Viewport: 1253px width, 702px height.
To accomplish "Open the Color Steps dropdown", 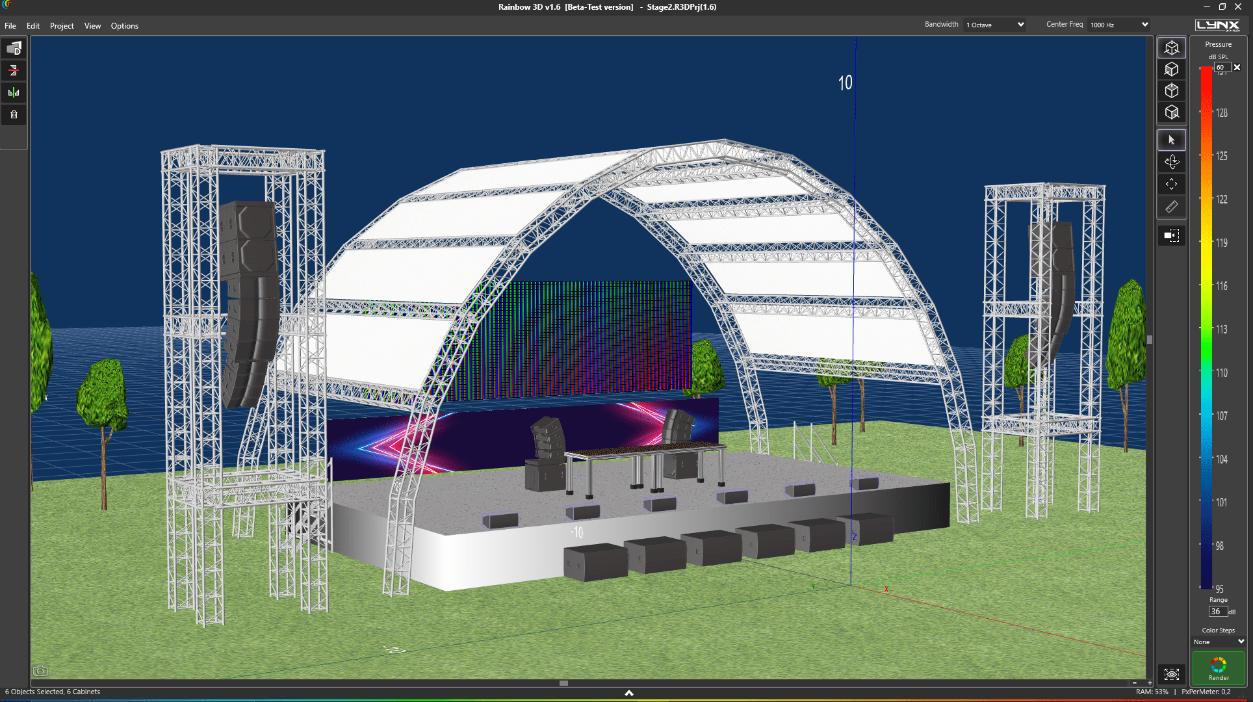I will coord(1218,642).
